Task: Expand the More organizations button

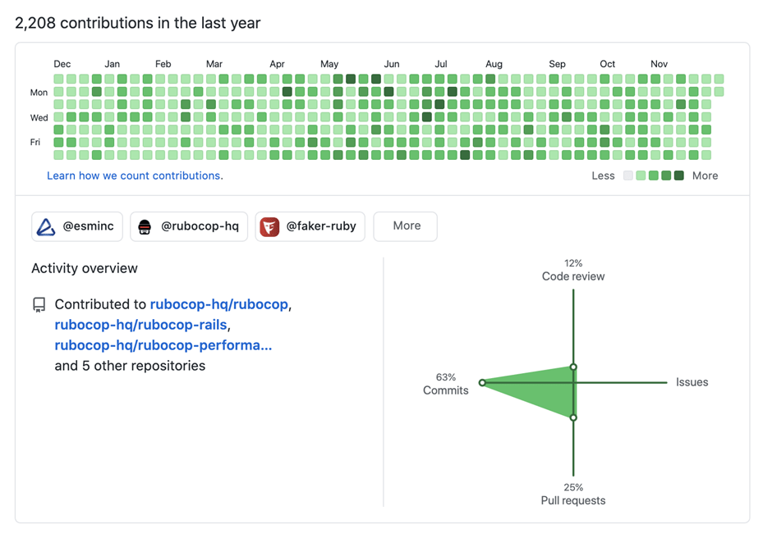Action: pos(406,226)
